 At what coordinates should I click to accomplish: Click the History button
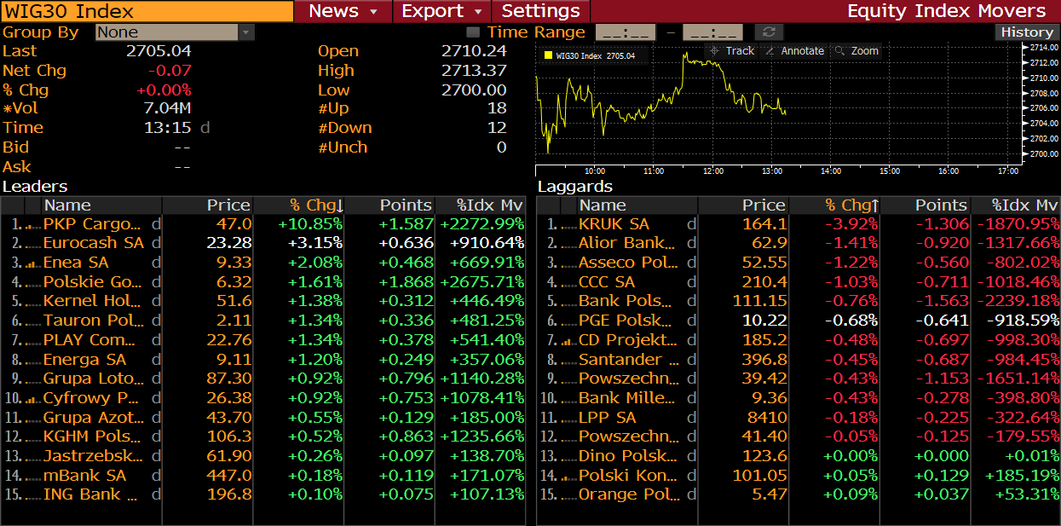(1026, 32)
